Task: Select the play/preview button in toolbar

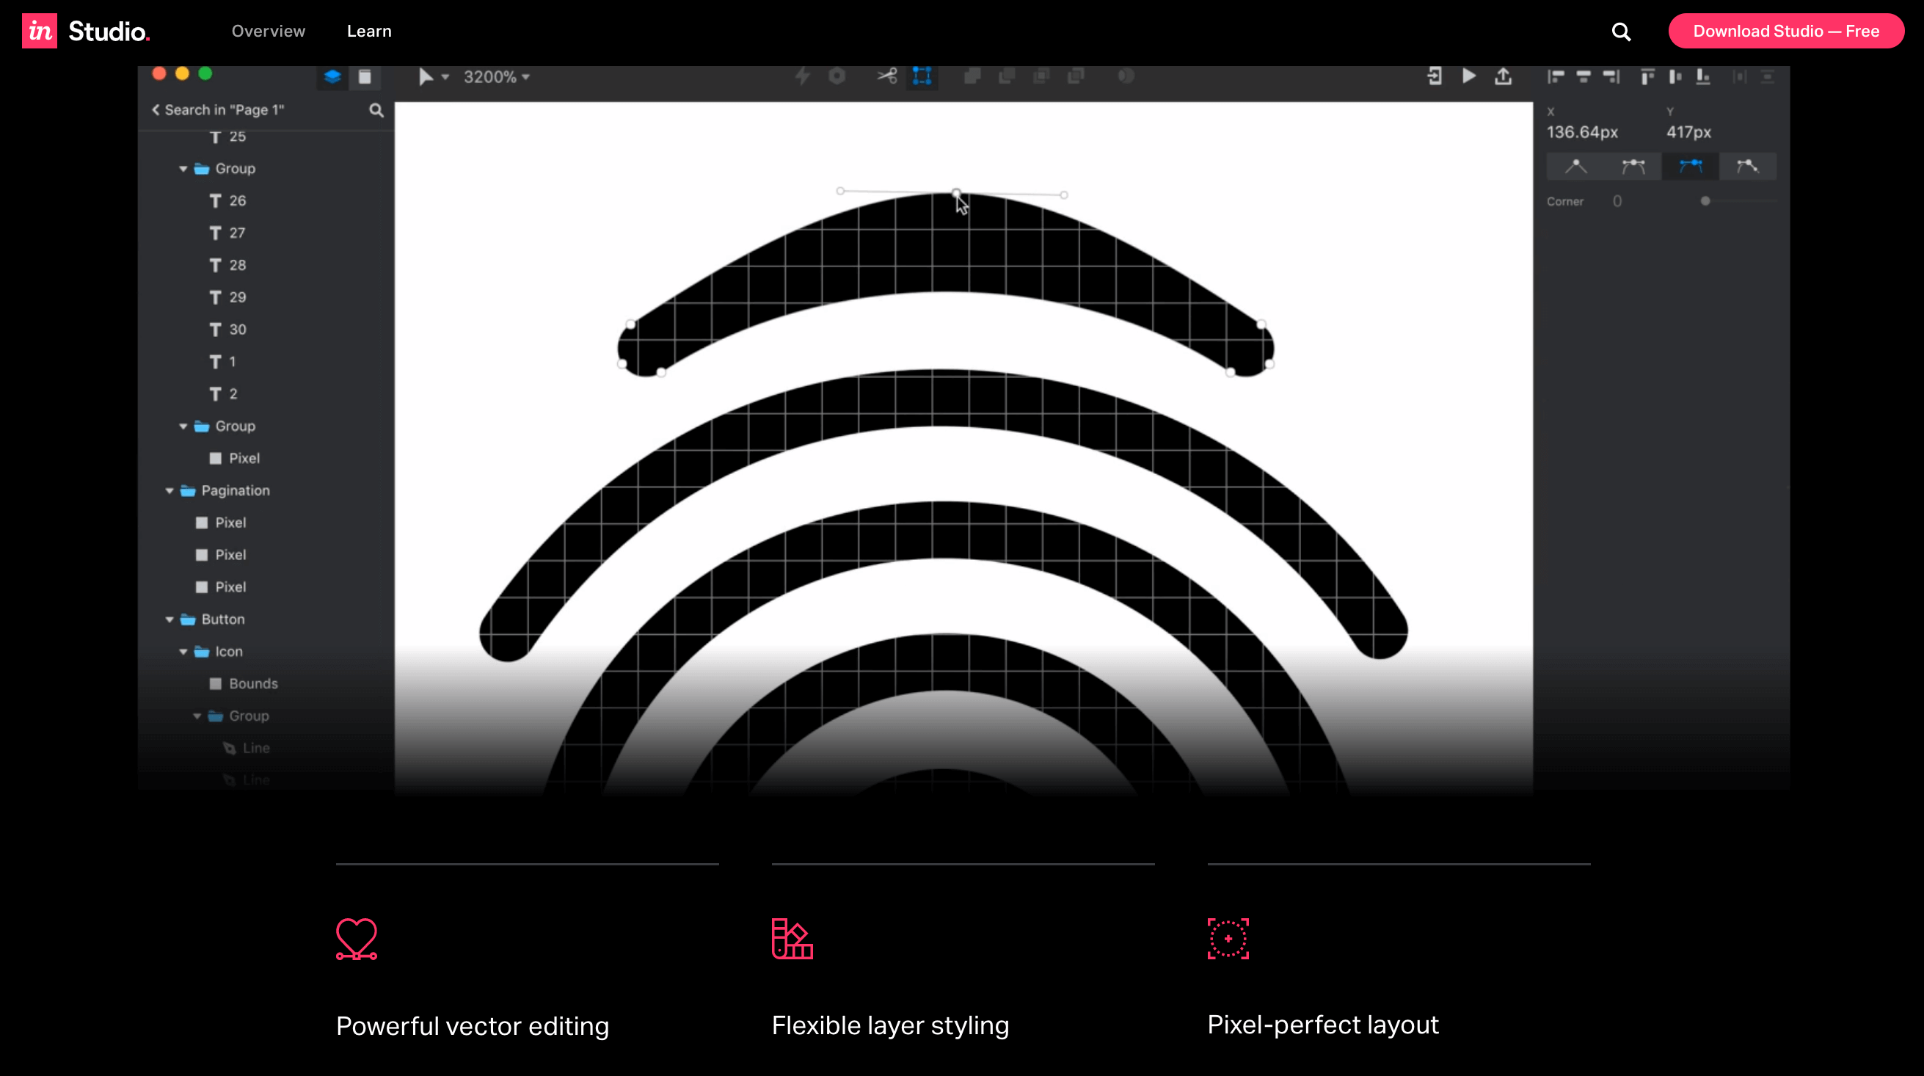Action: click(1470, 76)
